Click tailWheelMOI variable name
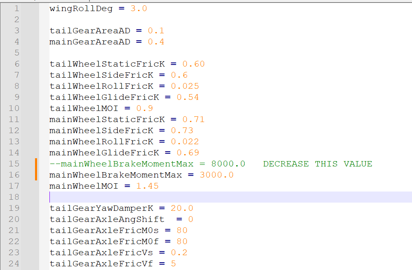 tap(84, 108)
